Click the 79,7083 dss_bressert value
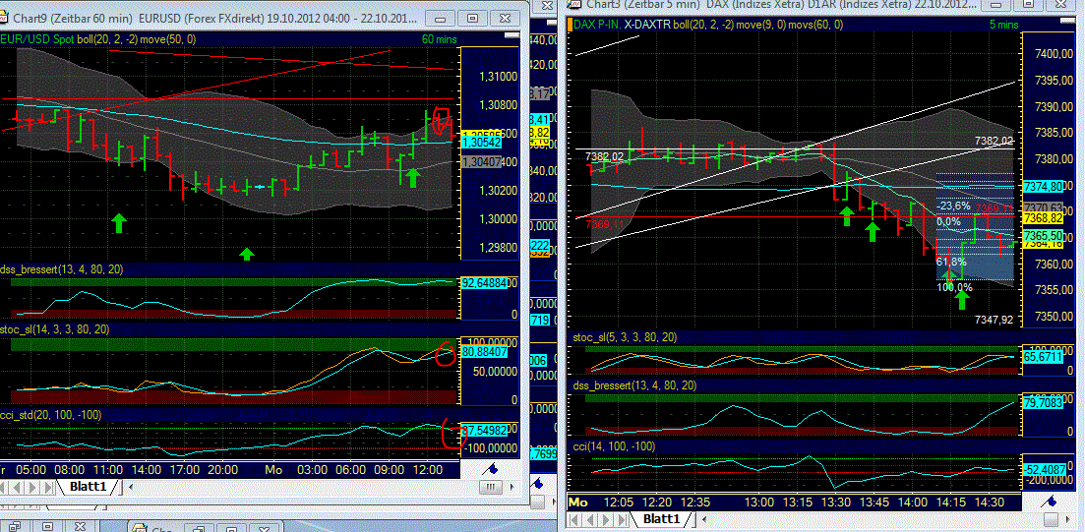The image size is (1085, 532). 1042,400
